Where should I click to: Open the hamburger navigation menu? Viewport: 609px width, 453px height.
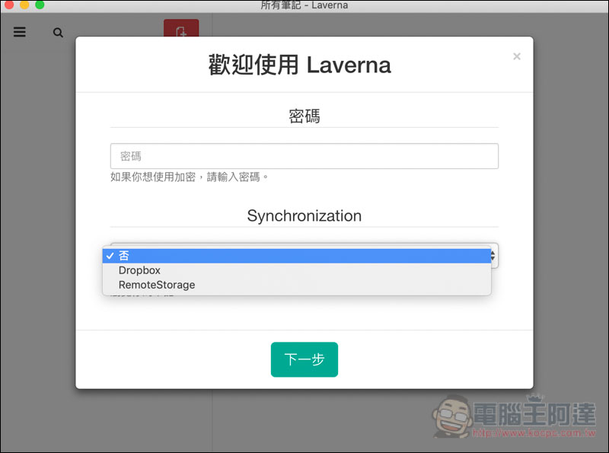[20, 33]
